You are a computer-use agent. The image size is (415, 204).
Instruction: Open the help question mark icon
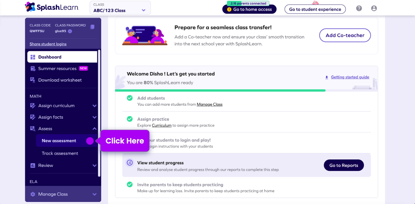click(359, 8)
